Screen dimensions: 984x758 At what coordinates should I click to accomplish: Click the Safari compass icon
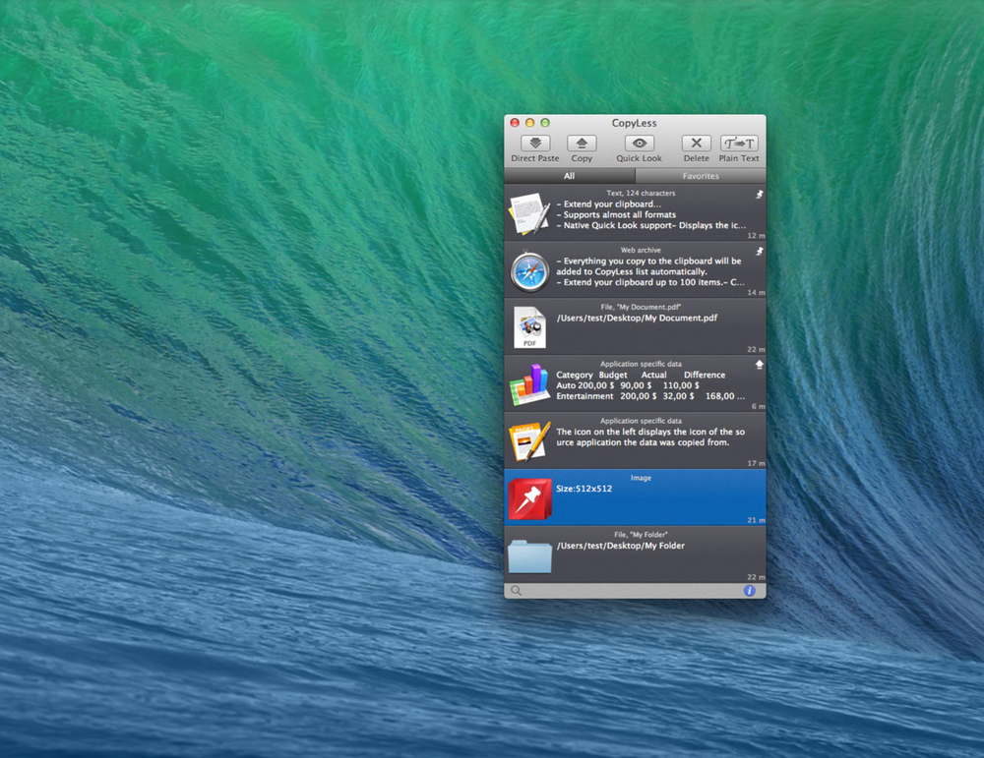529,271
